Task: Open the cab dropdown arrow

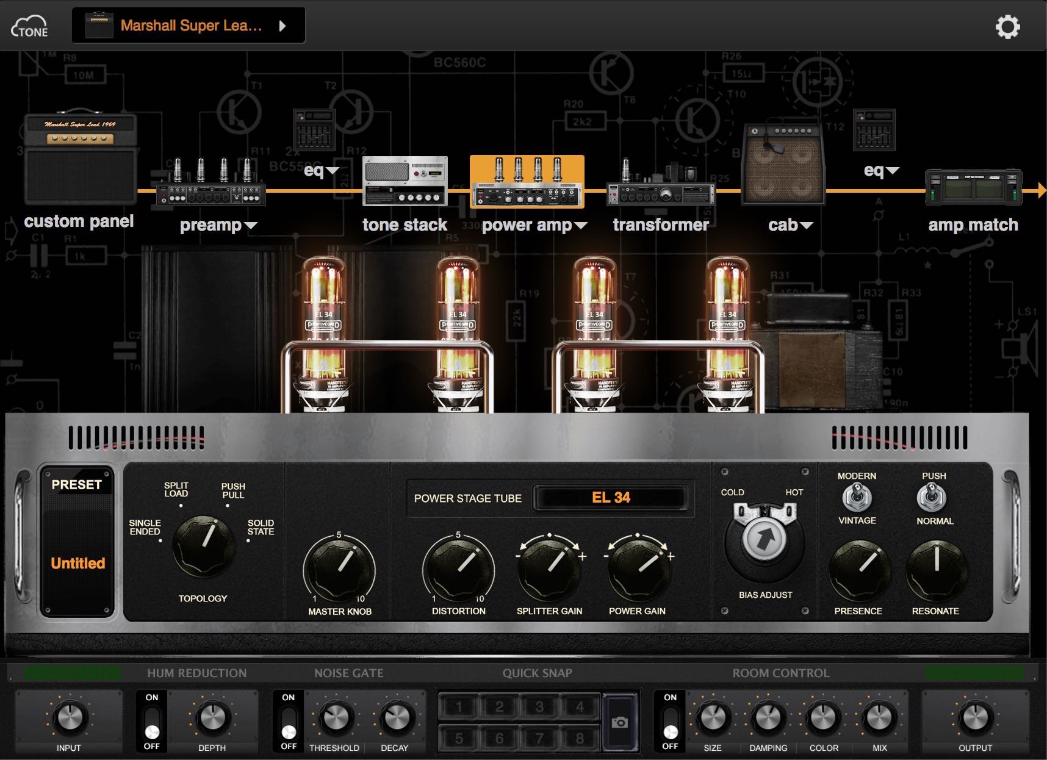Action: [x=807, y=226]
